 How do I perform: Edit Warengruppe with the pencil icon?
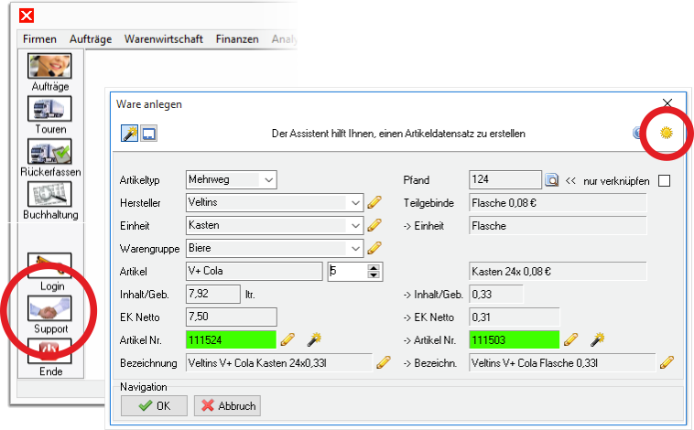click(374, 248)
